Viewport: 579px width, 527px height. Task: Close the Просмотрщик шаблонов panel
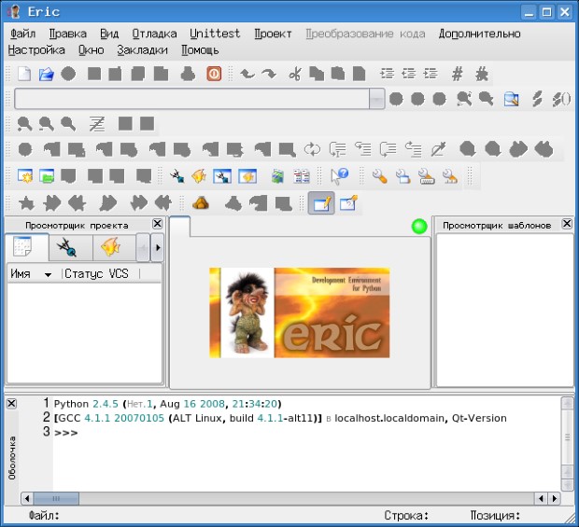coord(566,224)
